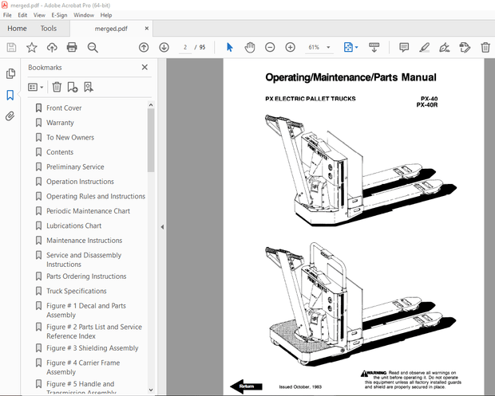The height and width of the screenshot is (396, 495).
Task: Select the merged.pdf document tab
Action: click(111, 29)
